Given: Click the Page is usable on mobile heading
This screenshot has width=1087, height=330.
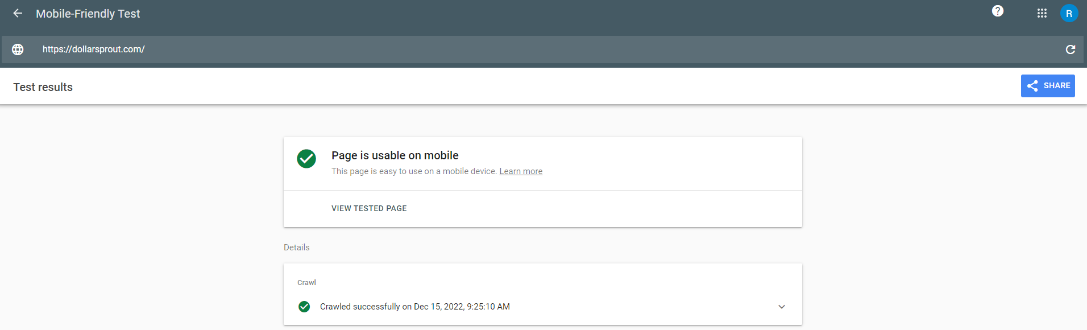Looking at the screenshot, I should pyautogui.click(x=395, y=155).
